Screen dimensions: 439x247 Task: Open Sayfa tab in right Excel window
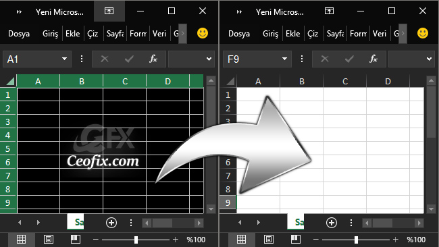coord(335,34)
